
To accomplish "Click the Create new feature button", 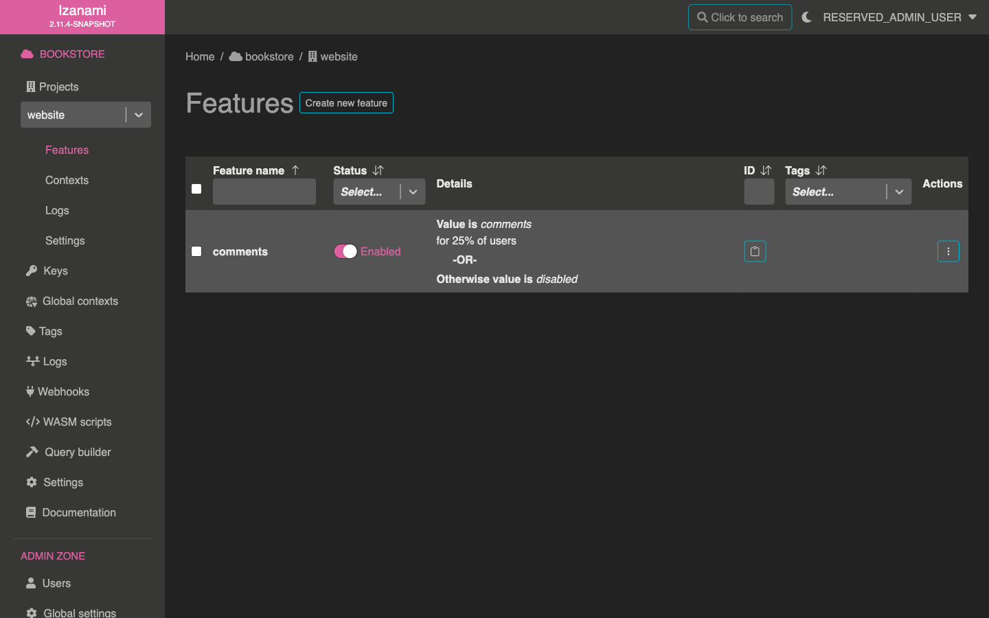I will pos(346,103).
